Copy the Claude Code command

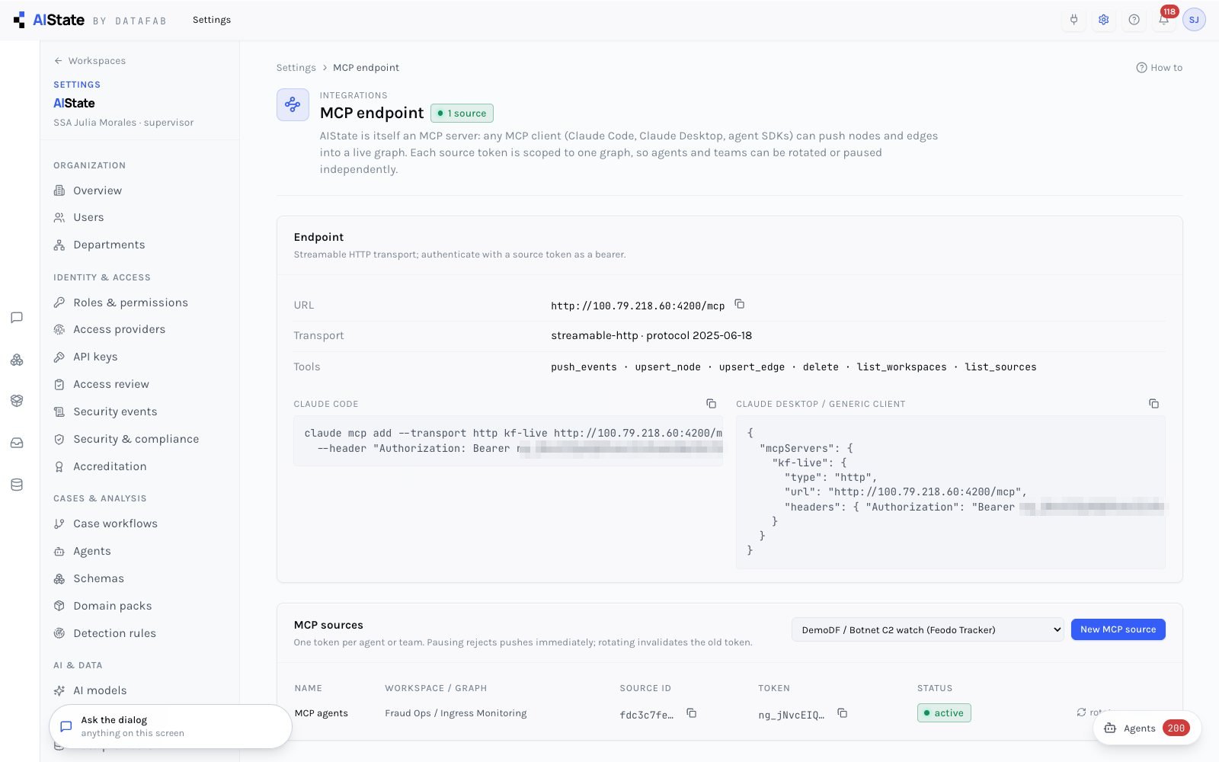click(711, 404)
